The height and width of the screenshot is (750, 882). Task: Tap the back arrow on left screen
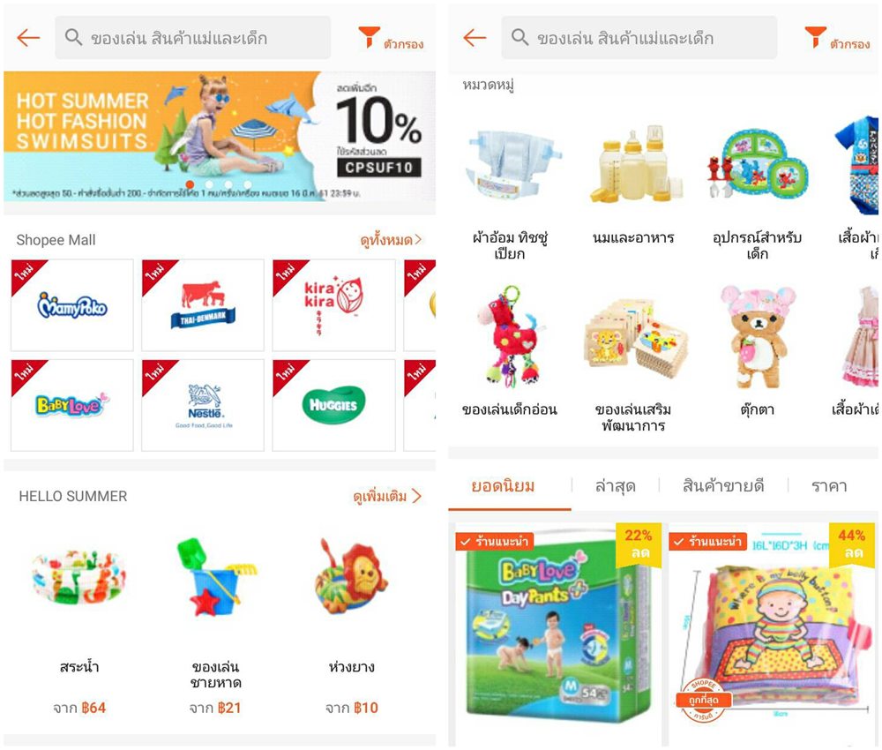[x=28, y=38]
